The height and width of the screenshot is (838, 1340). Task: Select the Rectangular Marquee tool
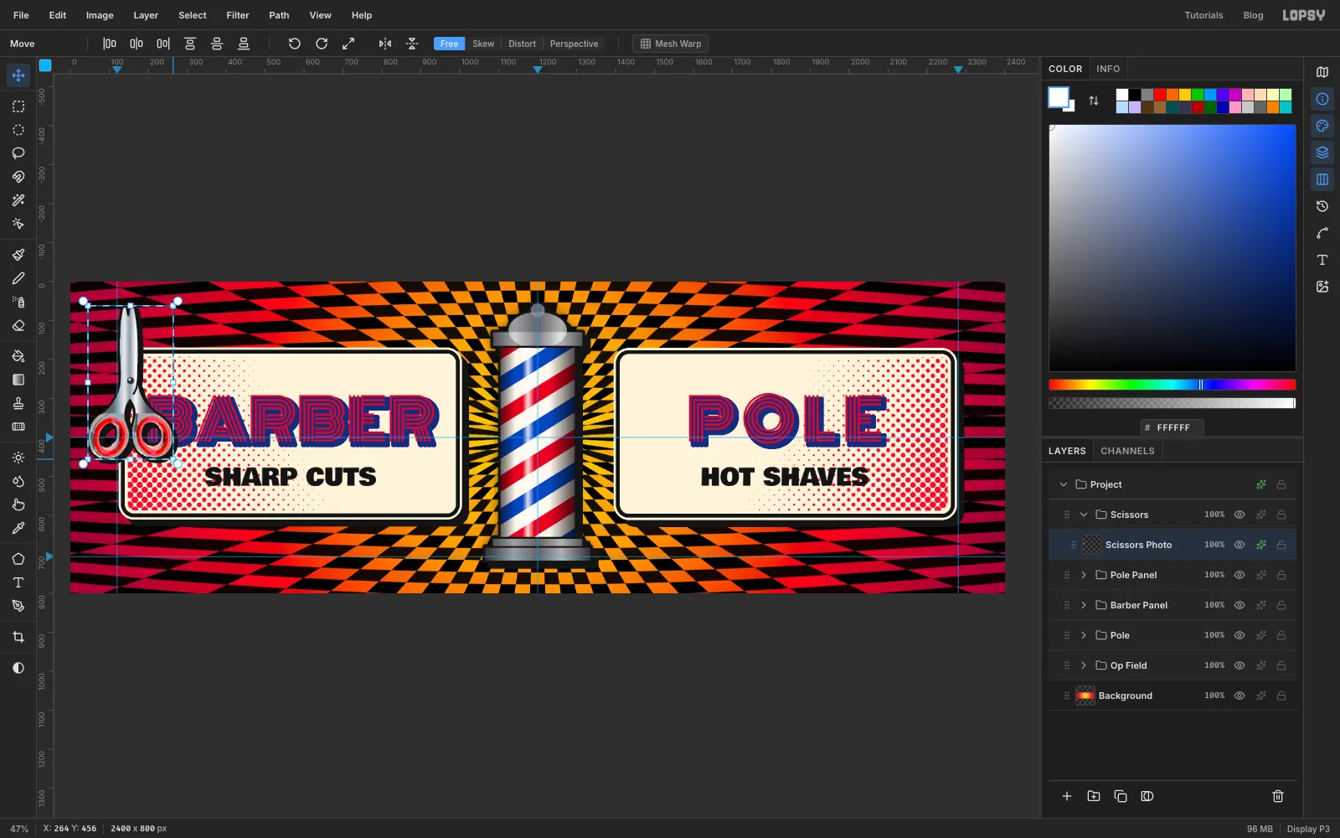[x=18, y=106]
